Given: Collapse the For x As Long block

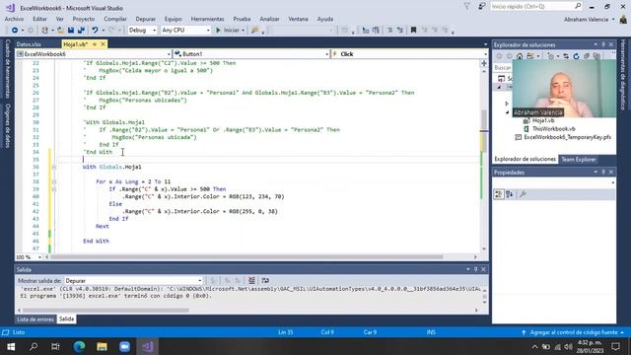Looking at the screenshot, I should click(x=54, y=181).
